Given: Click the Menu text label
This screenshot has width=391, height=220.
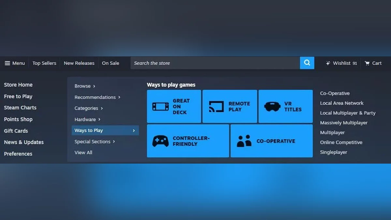Looking at the screenshot, I should 19,63.
